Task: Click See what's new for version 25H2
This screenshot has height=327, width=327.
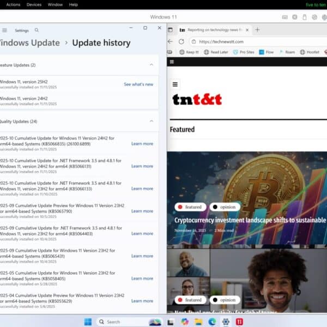Action: pos(138,84)
